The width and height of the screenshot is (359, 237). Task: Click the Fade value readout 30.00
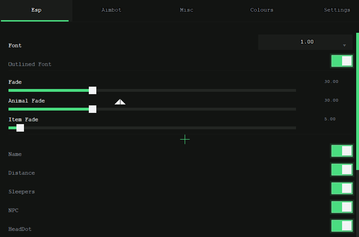(x=331, y=81)
